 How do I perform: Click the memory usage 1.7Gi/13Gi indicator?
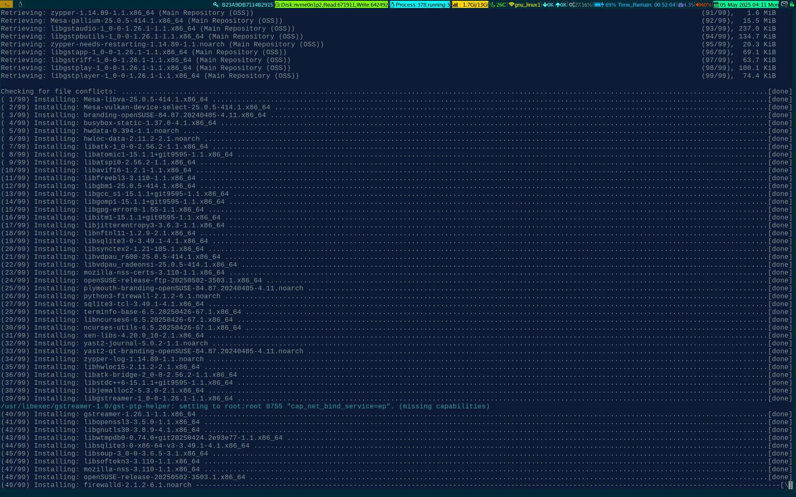(x=470, y=5)
